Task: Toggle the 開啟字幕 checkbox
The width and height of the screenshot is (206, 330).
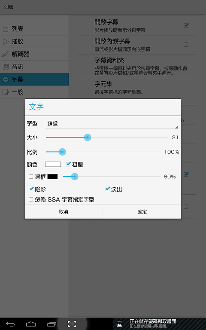Action: pyautogui.click(x=186, y=25)
